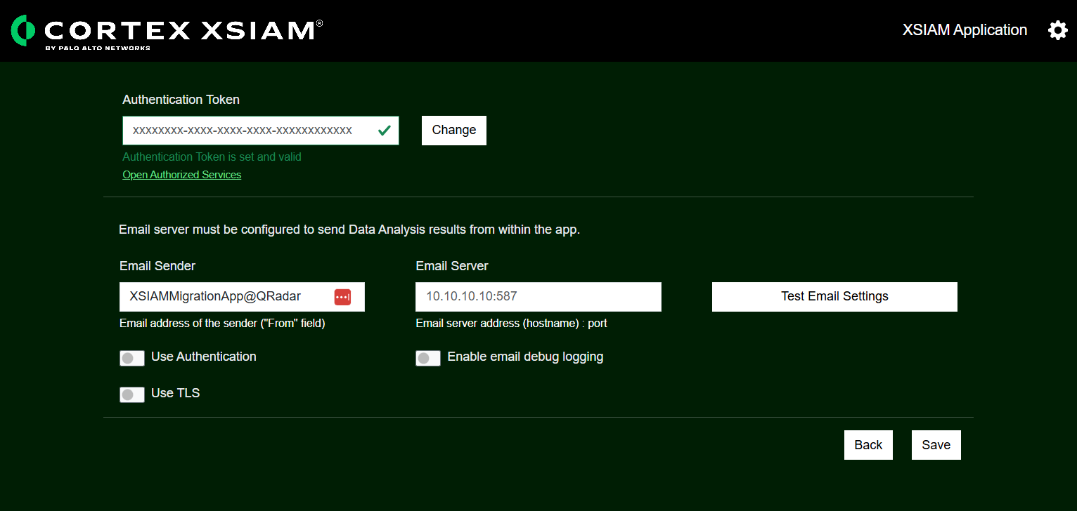Focus the Authentication Token field

click(x=261, y=131)
